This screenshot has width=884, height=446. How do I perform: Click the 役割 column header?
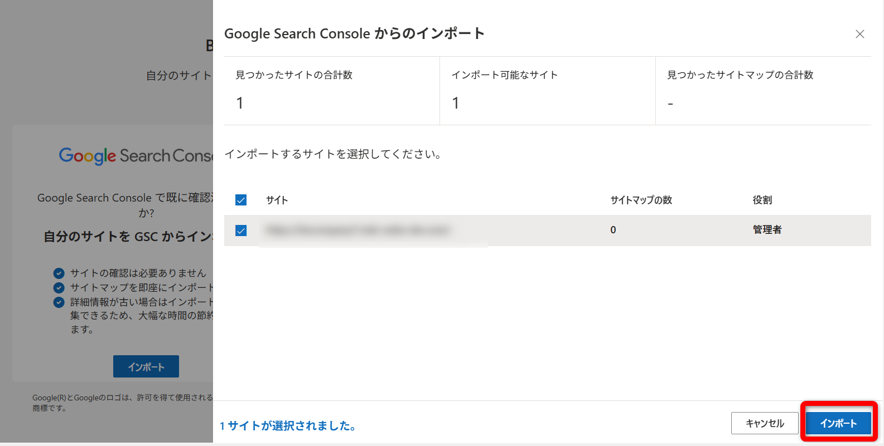(x=762, y=200)
